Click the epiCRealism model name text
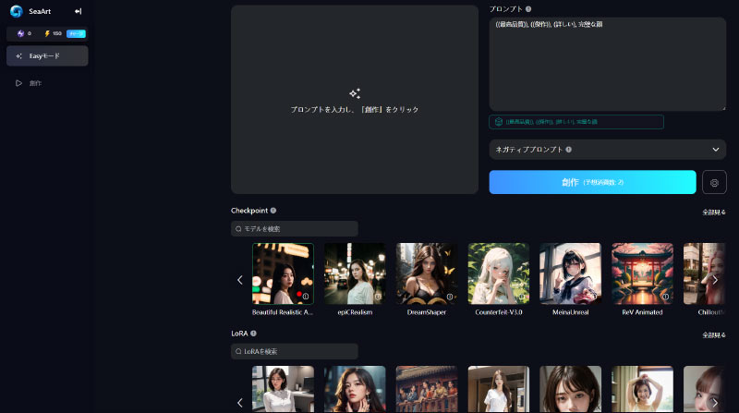739x413 pixels. [355, 312]
